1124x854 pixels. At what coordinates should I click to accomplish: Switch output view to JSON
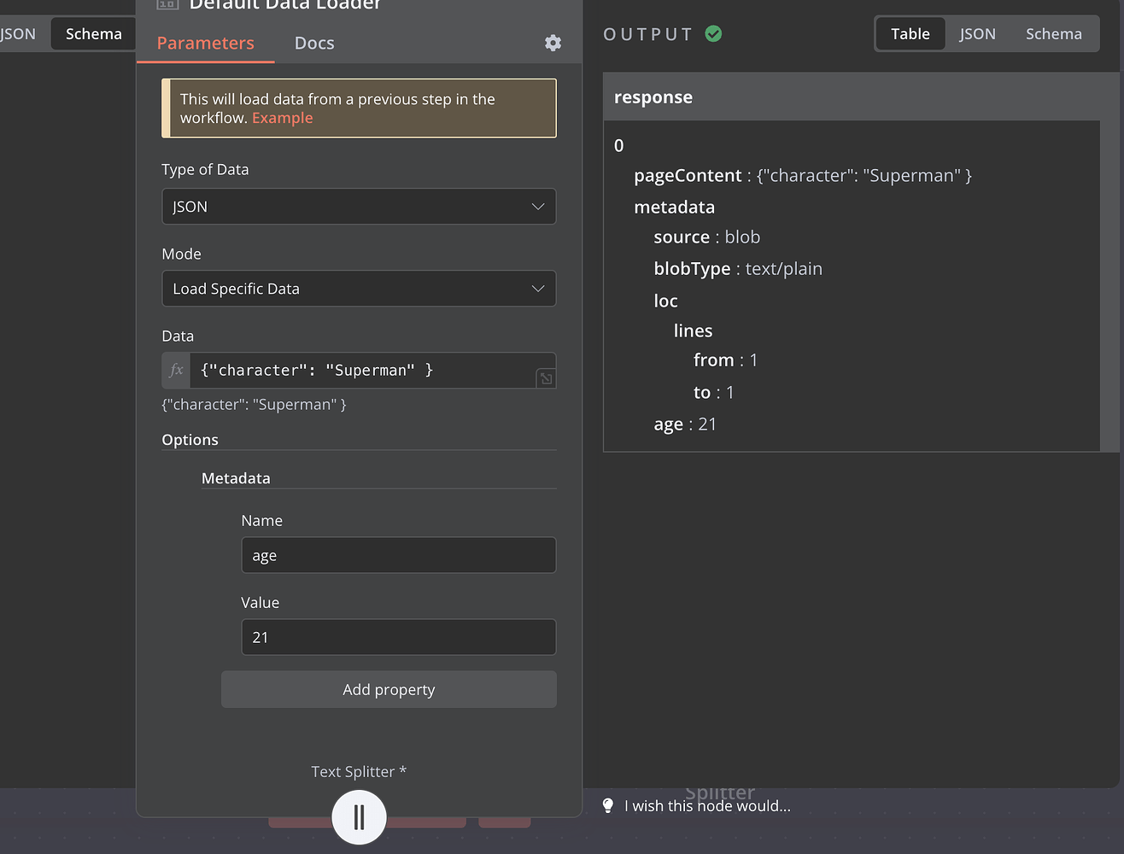pos(977,33)
